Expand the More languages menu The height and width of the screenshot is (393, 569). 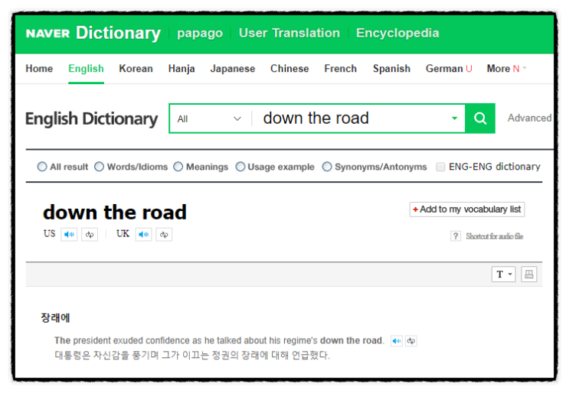(x=506, y=69)
